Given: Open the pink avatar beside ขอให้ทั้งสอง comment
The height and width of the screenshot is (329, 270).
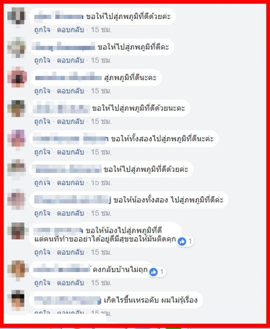Looking at the screenshot, I should pyautogui.click(x=16, y=139).
